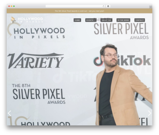Open the Home nav item
The width and height of the screenshot is (159, 135).
click(77, 20)
